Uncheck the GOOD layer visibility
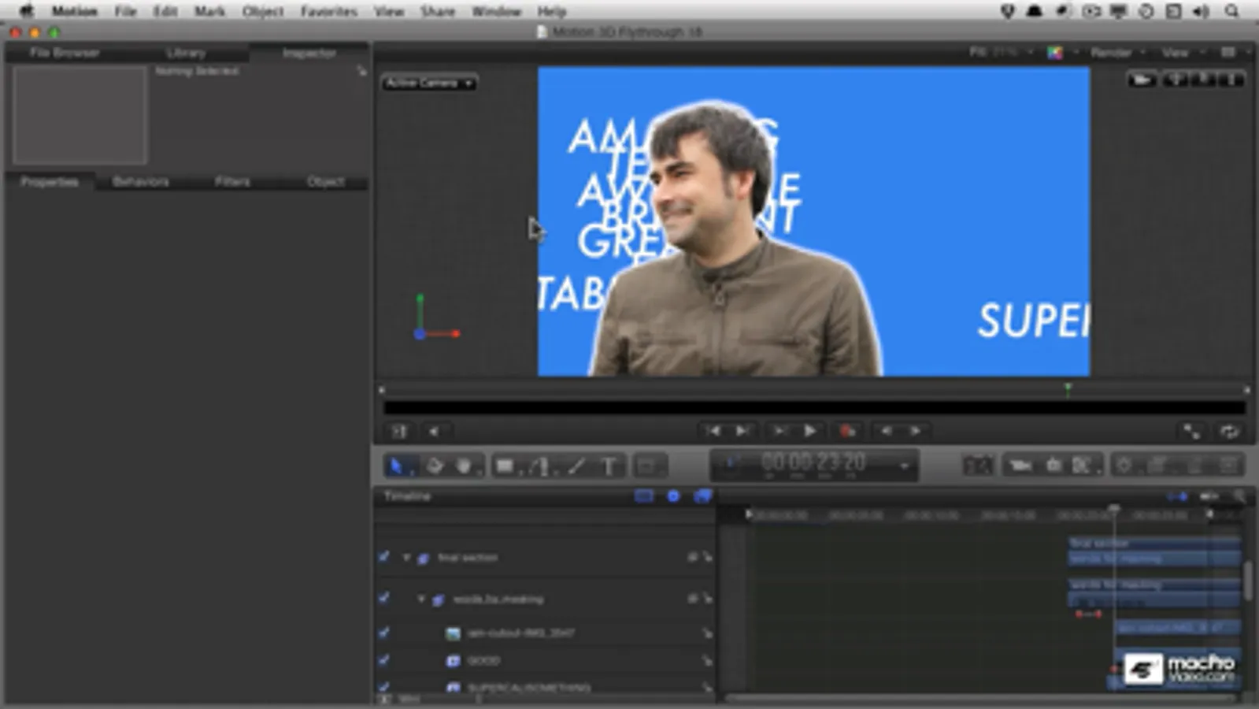 coord(384,660)
